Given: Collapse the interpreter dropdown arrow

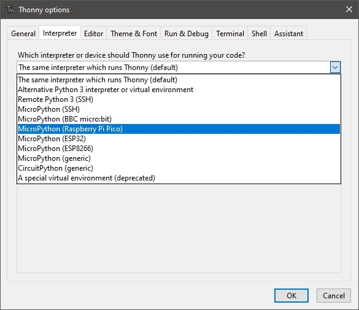Looking at the screenshot, I should (335, 68).
